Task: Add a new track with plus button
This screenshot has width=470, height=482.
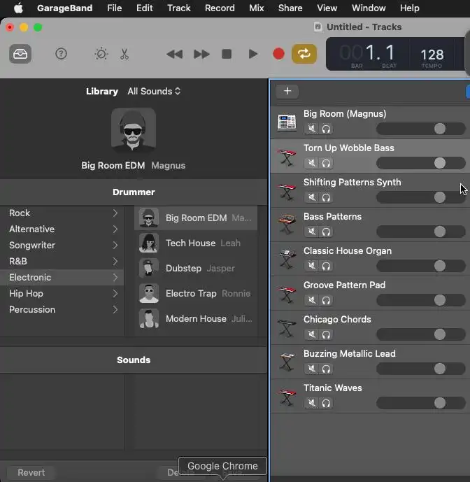Action: pyautogui.click(x=287, y=92)
